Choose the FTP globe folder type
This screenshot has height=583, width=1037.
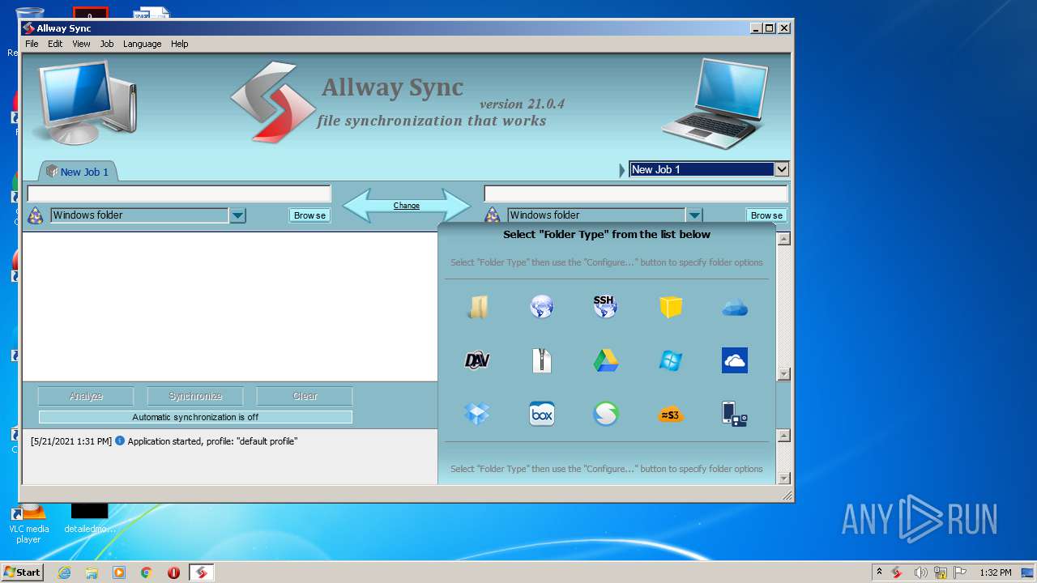click(x=541, y=307)
